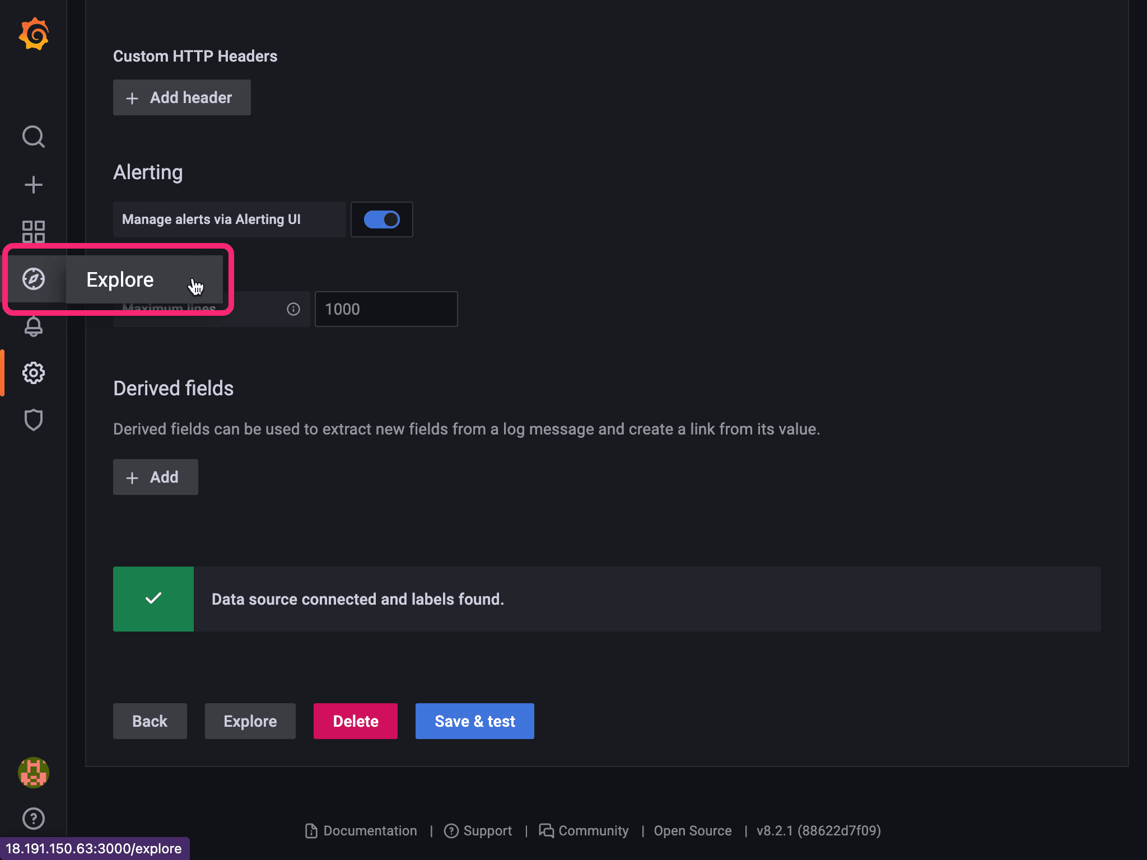Click the Add header button
Screen dimensions: 1147x860
[181, 97]
